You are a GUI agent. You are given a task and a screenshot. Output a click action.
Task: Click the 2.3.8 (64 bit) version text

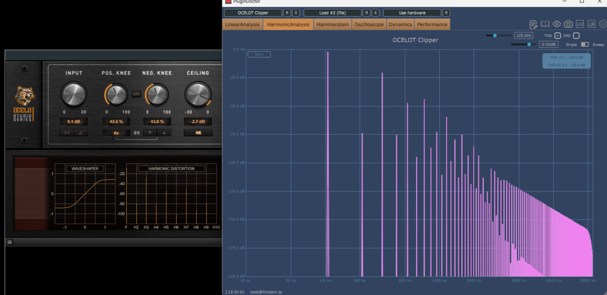[x=235, y=292]
